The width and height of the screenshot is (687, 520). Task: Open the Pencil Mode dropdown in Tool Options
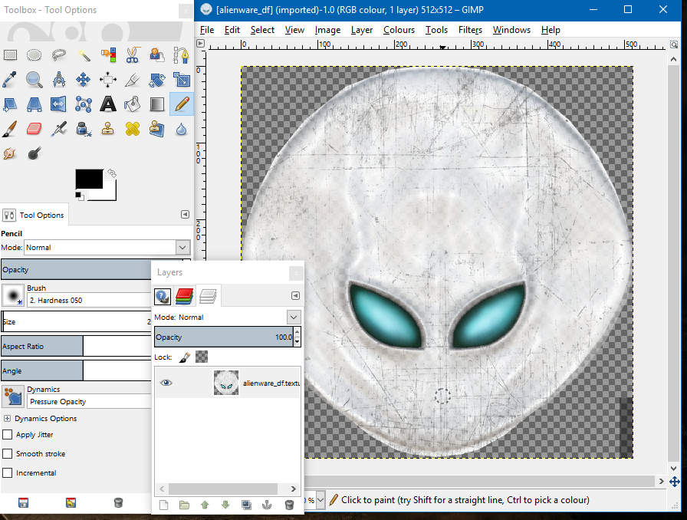182,248
